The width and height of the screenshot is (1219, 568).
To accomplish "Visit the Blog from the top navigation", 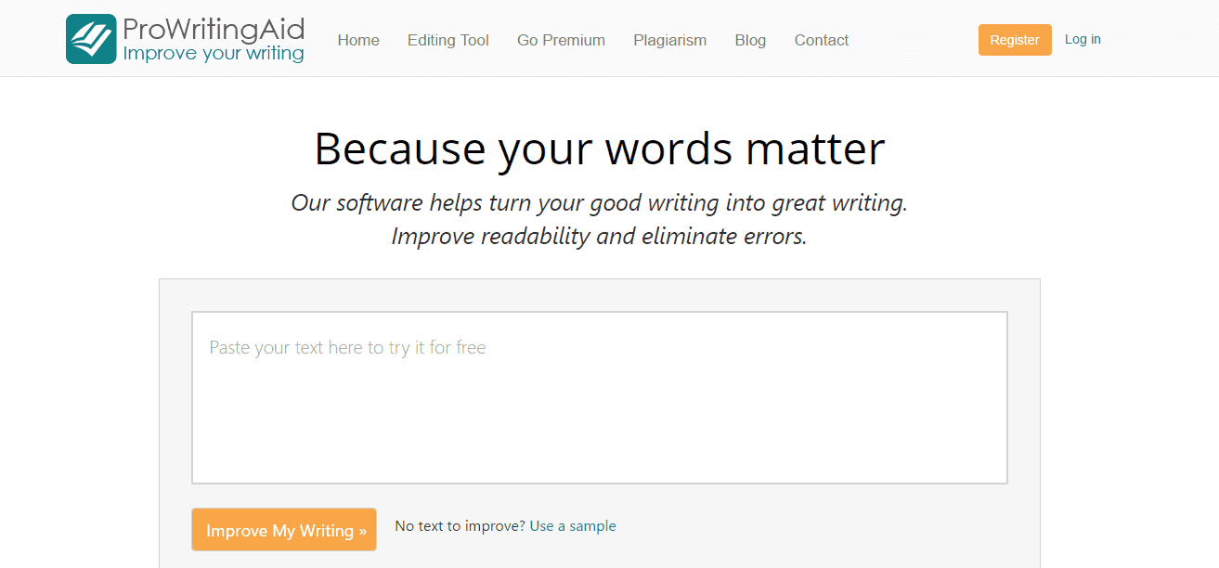I will [750, 40].
